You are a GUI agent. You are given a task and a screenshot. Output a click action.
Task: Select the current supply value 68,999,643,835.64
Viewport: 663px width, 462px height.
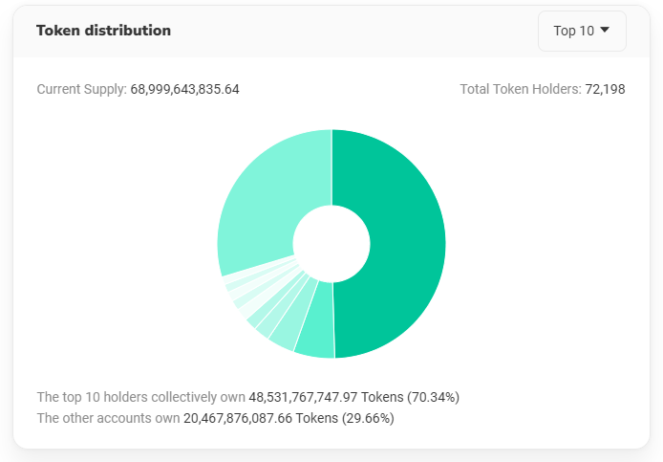click(184, 89)
